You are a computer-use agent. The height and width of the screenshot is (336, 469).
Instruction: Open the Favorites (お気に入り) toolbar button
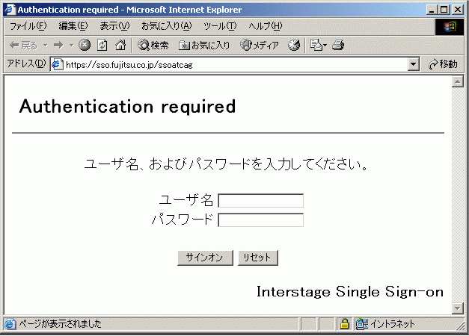click(204, 46)
